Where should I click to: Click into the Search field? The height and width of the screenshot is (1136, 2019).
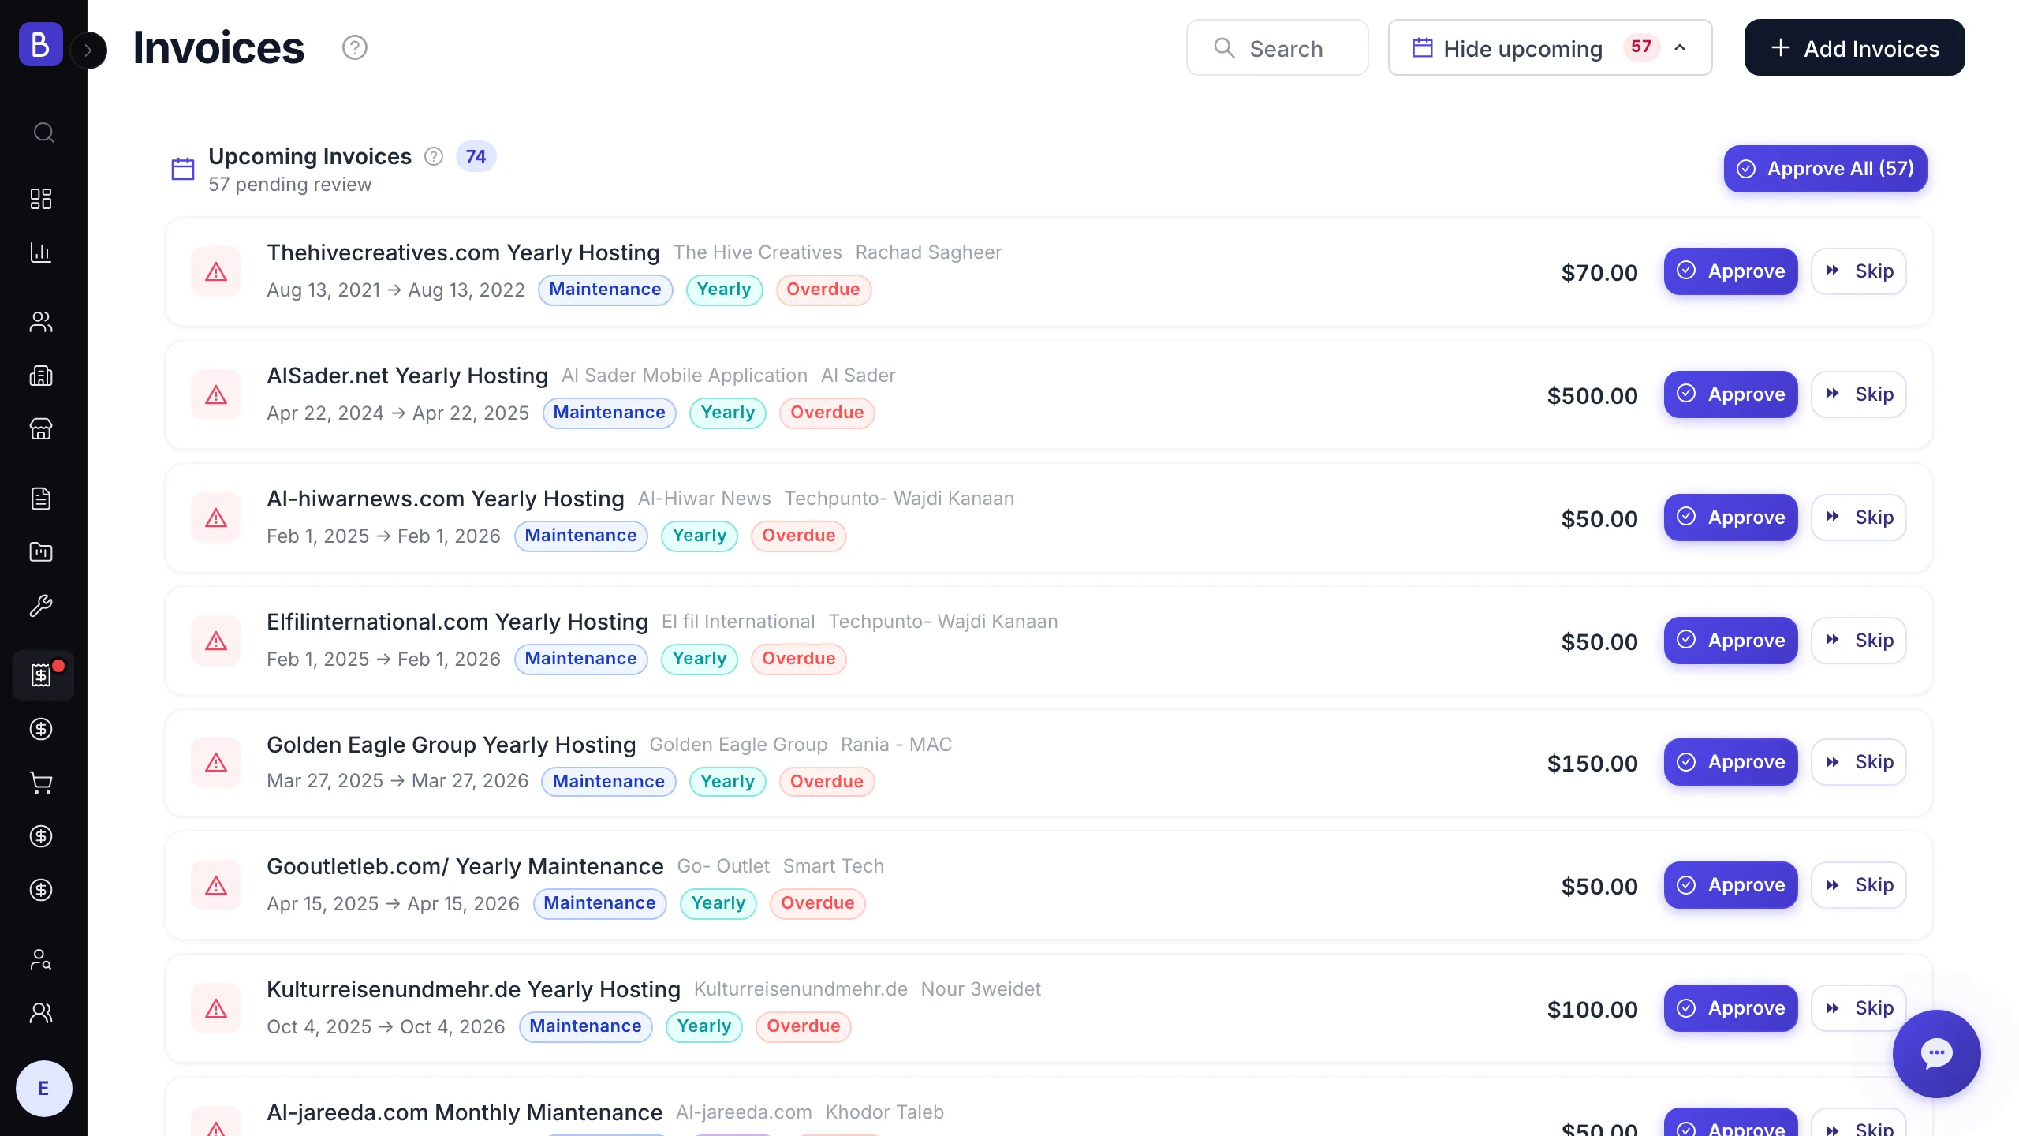(1277, 48)
